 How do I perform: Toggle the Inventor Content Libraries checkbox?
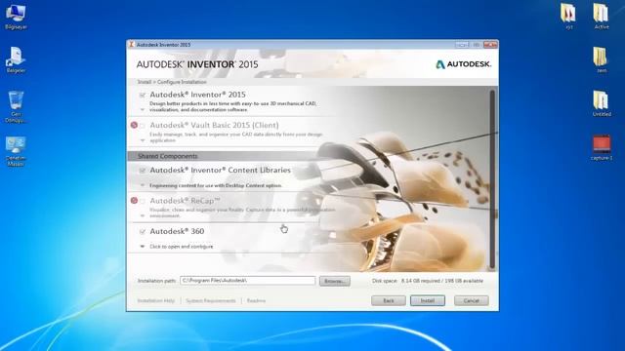coord(143,171)
